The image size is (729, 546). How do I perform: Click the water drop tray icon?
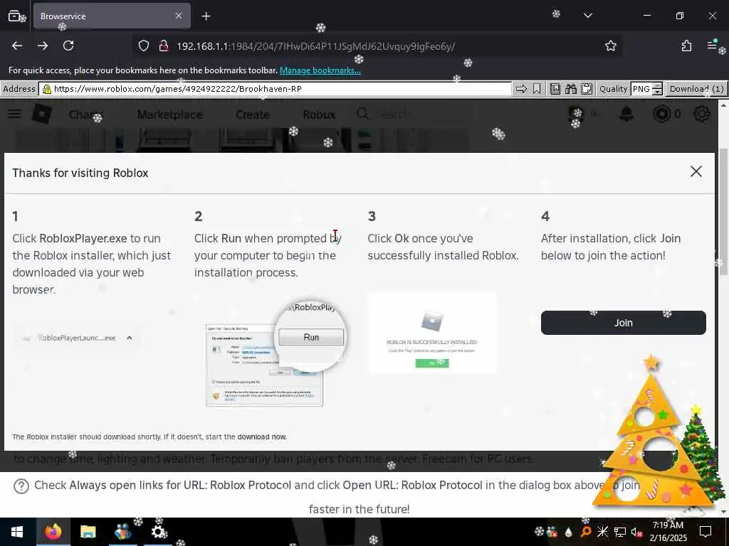click(x=568, y=532)
